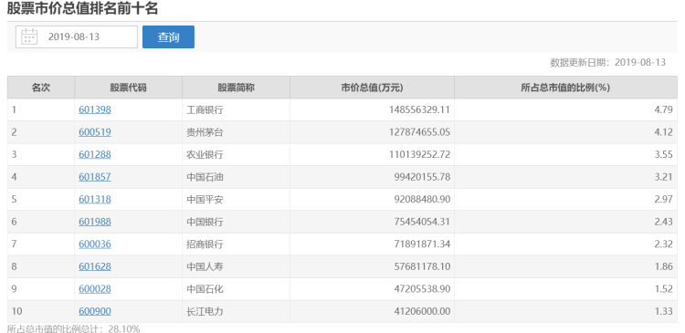This screenshot has height=333, width=685.
Task: Open stock code link 601398
Action: [95, 109]
